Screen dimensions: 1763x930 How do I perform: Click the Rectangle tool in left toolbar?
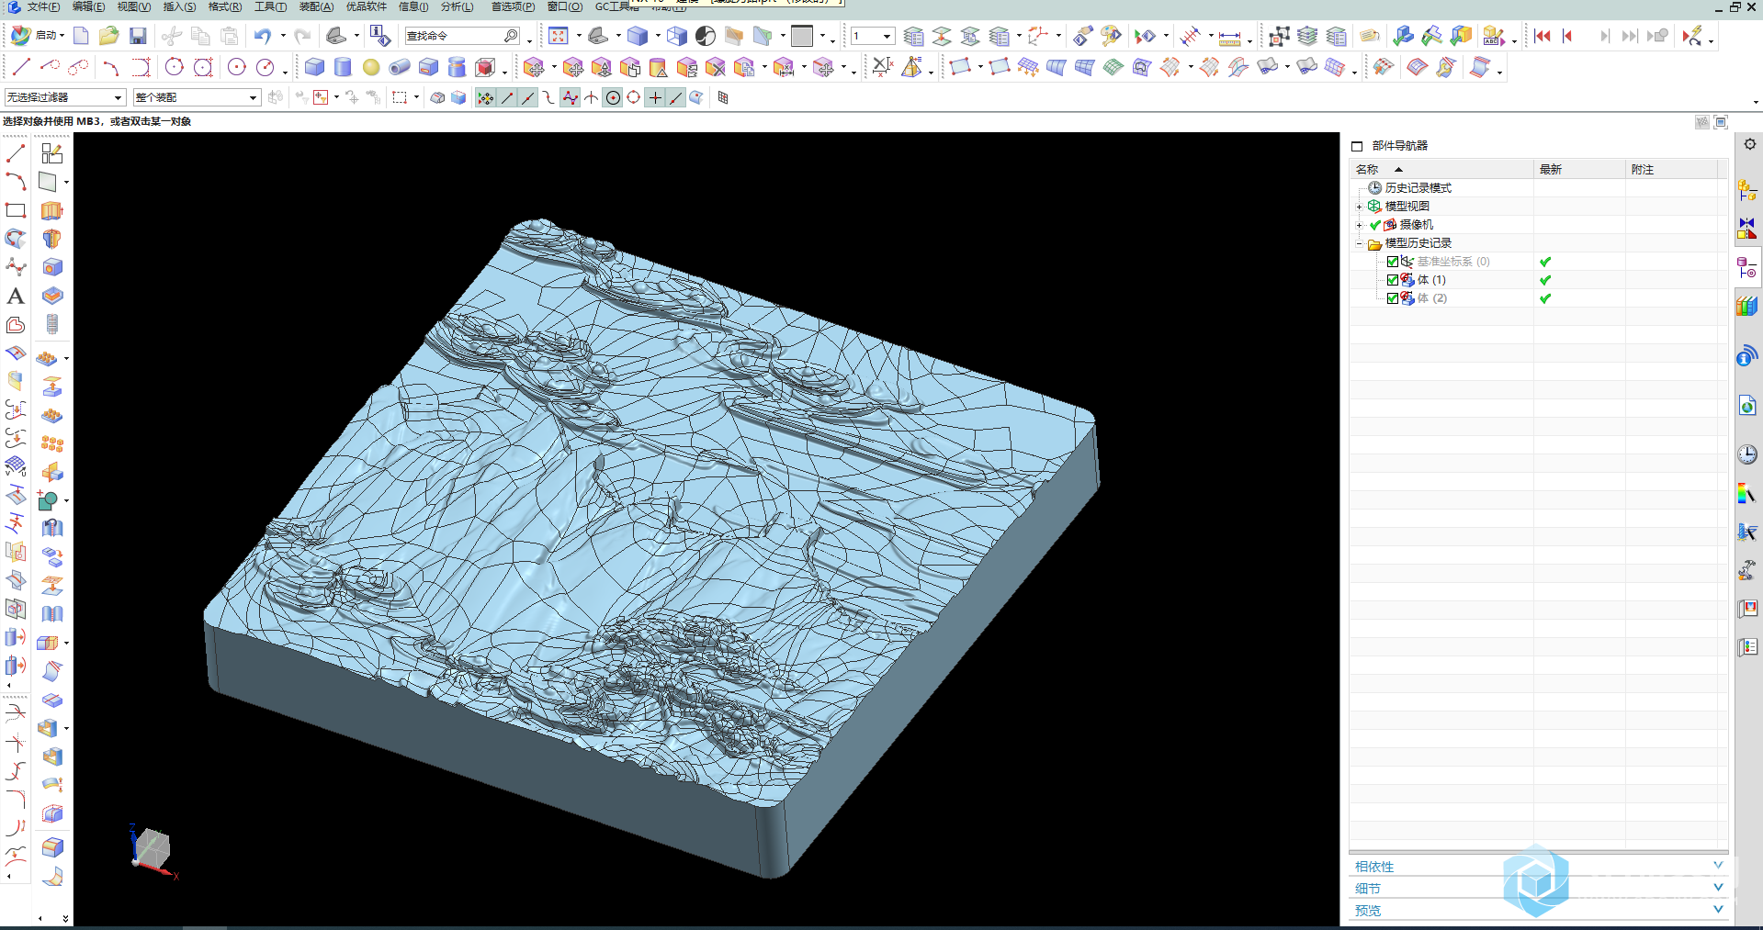[x=16, y=210]
